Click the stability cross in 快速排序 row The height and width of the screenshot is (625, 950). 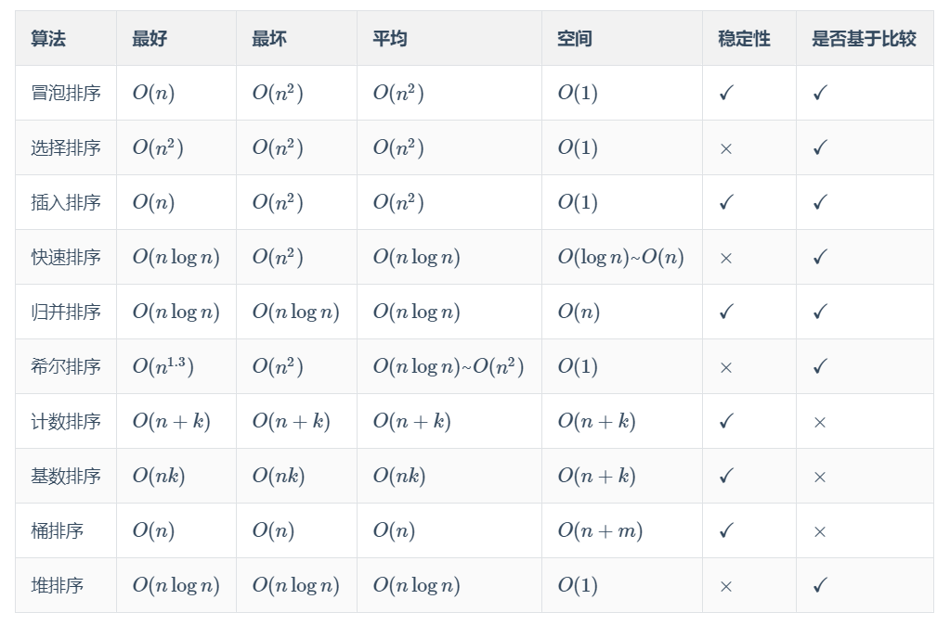pyautogui.click(x=726, y=258)
